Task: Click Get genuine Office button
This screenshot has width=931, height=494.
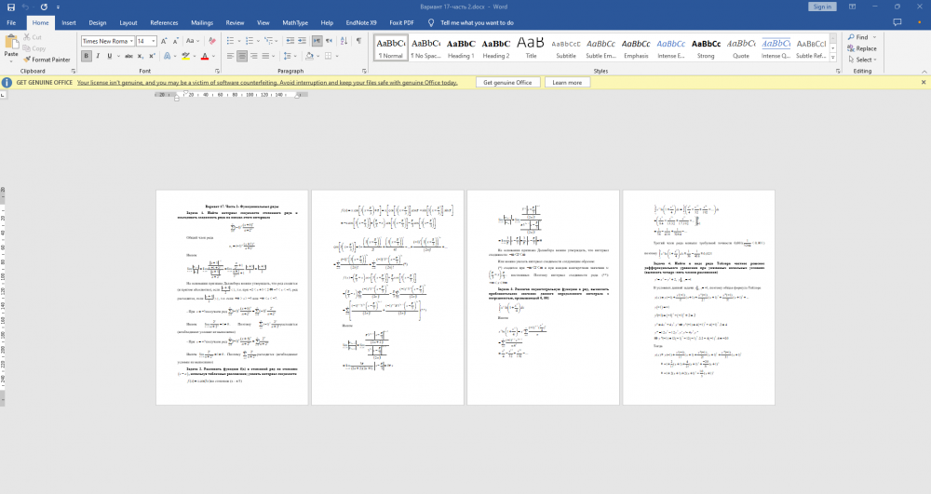Action: (x=507, y=83)
